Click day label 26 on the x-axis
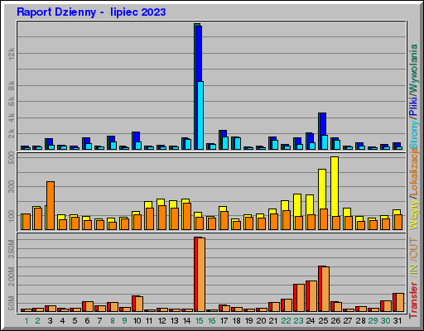Viewport: 424px width, 331px height. click(x=335, y=321)
